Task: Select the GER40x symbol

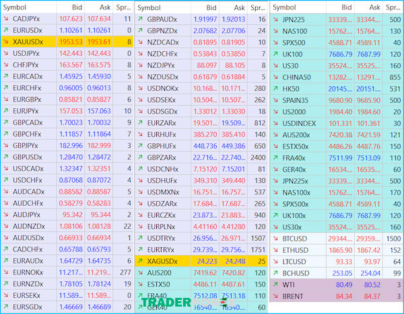Action: 294,169
